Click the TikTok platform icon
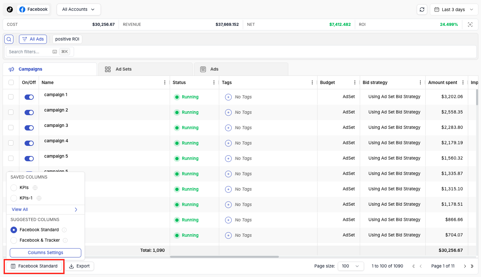Screen dimensions: 481x277 coord(10,9)
